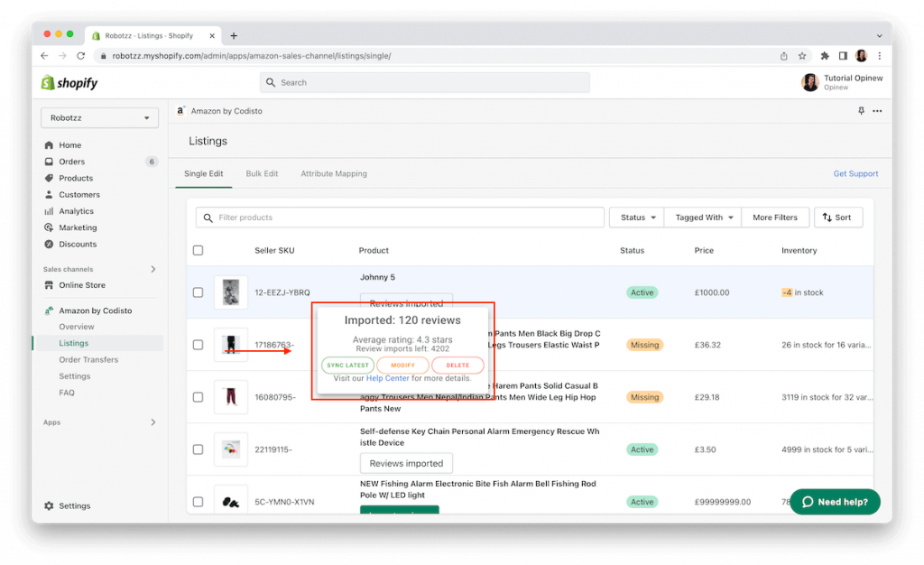Open the More Filters button
This screenshot has height=565, width=924.
(x=775, y=218)
